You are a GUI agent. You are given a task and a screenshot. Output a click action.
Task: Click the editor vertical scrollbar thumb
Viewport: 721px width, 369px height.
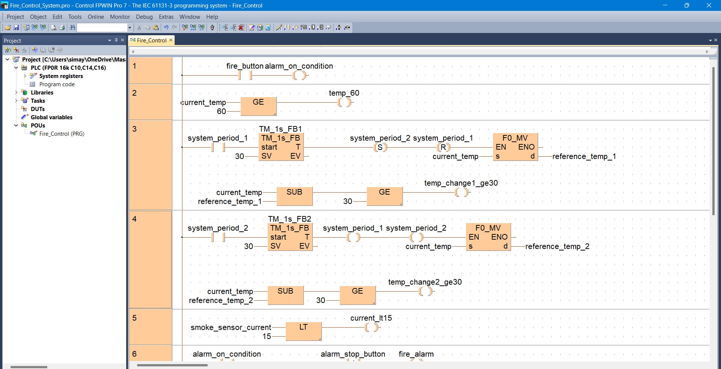click(x=713, y=141)
